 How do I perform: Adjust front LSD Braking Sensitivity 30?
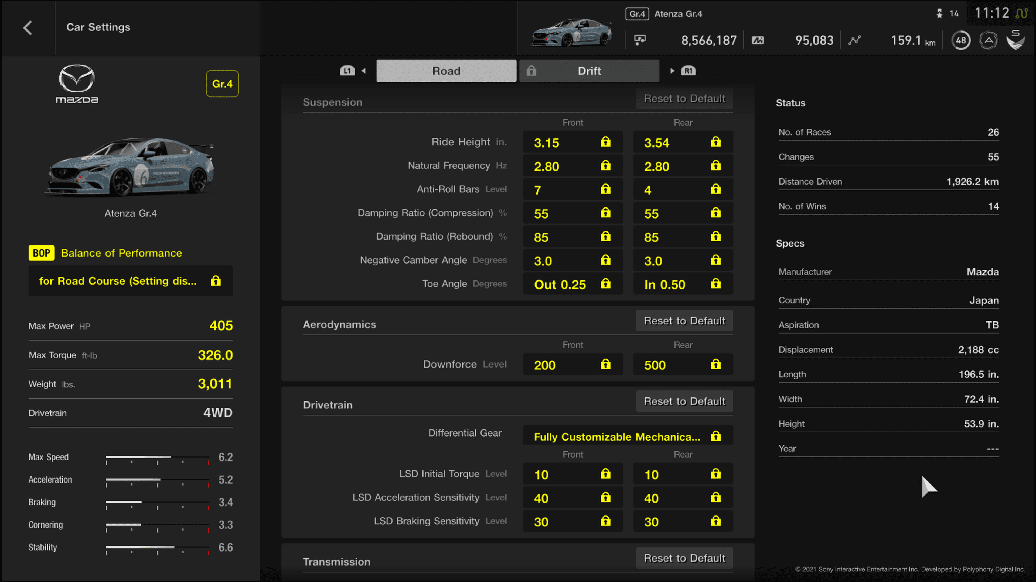click(573, 521)
